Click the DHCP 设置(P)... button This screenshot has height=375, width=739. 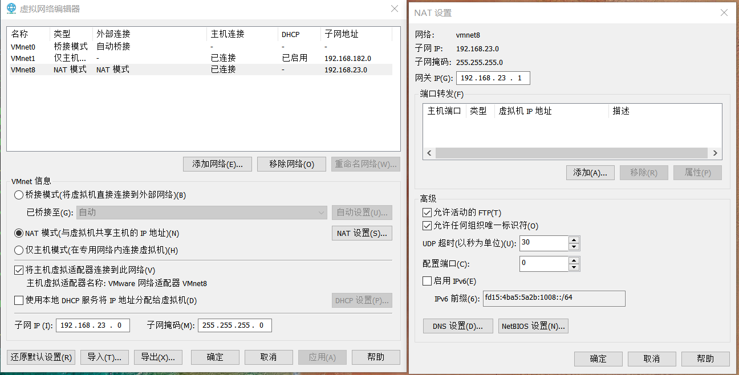pos(362,300)
